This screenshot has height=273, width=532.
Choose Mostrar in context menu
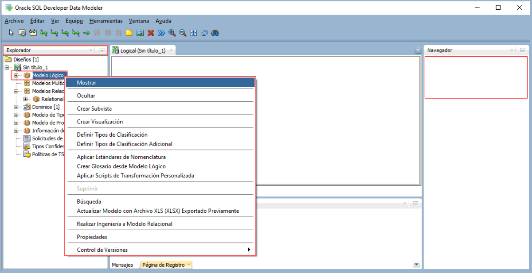pos(160,82)
